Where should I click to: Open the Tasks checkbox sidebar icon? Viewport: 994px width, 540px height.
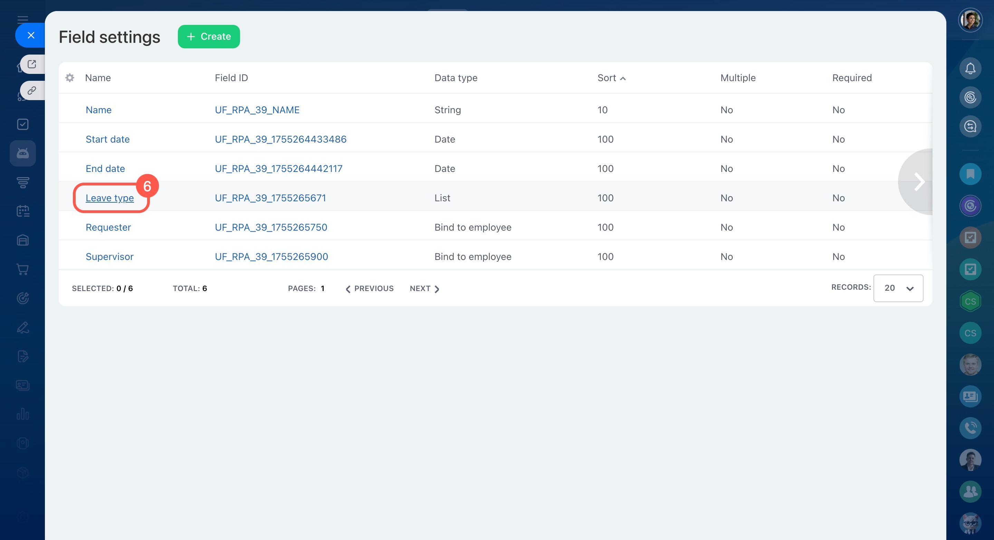click(23, 124)
